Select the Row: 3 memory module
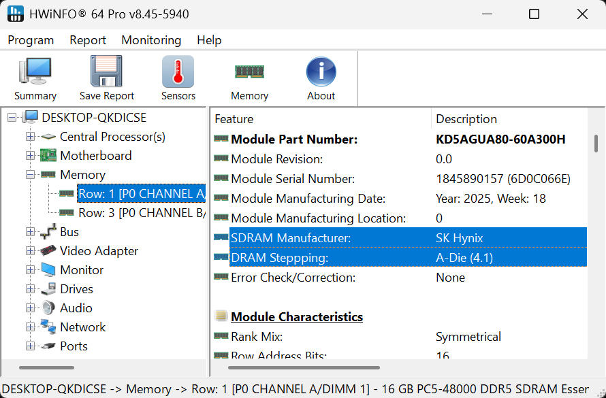Viewport: 606px width, 398px height. tap(142, 213)
